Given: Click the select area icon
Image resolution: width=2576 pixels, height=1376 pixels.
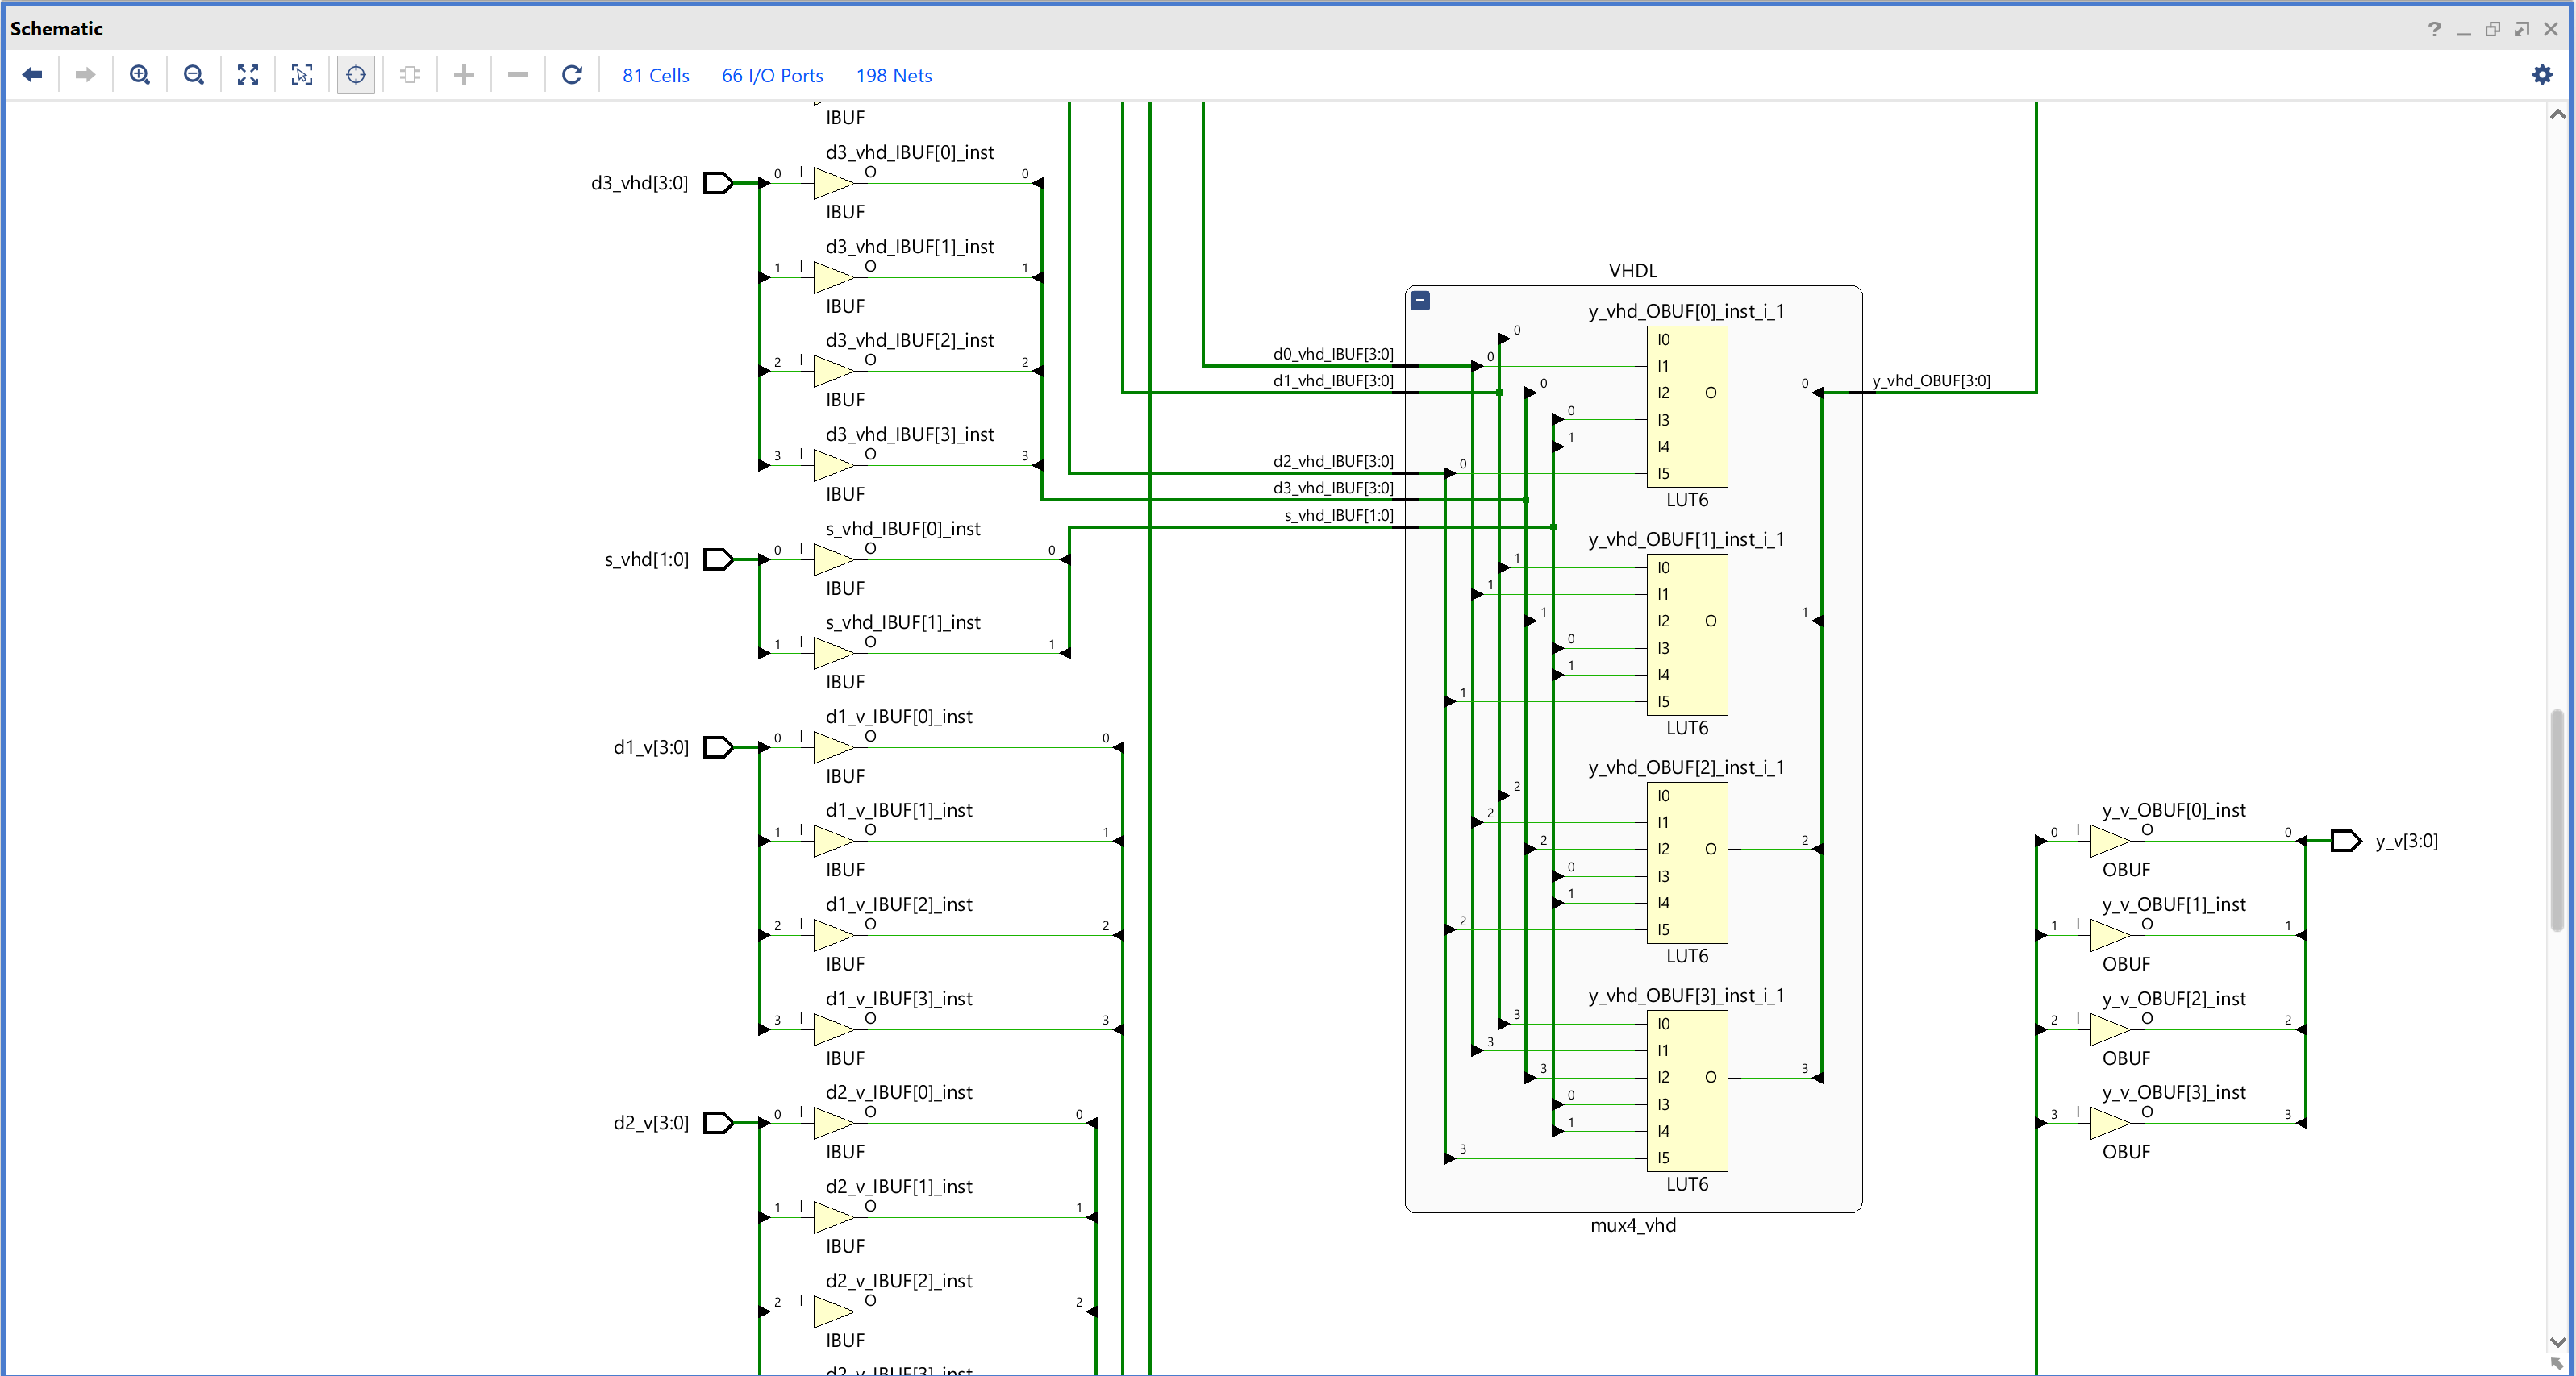Looking at the screenshot, I should (302, 75).
